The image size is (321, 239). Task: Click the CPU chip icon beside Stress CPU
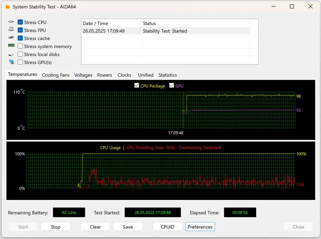tap(11, 22)
